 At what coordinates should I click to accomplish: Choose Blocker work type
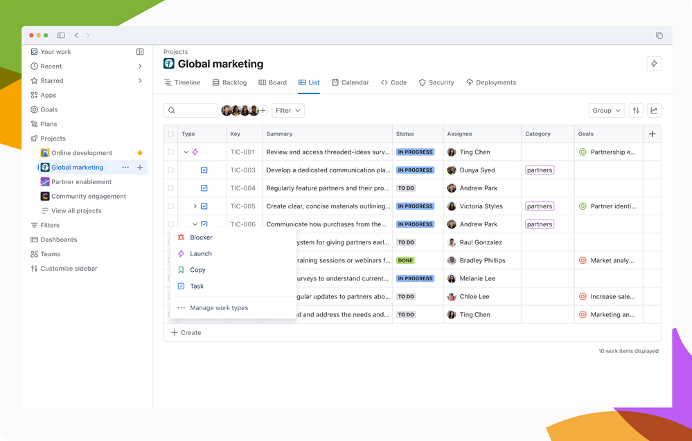[x=233, y=237]
